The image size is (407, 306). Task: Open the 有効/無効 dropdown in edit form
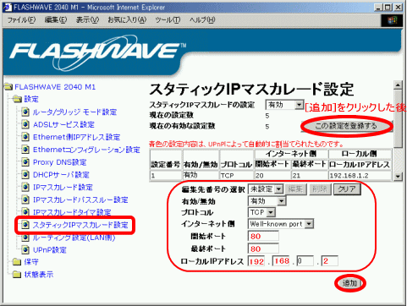(x=267, y=201)
